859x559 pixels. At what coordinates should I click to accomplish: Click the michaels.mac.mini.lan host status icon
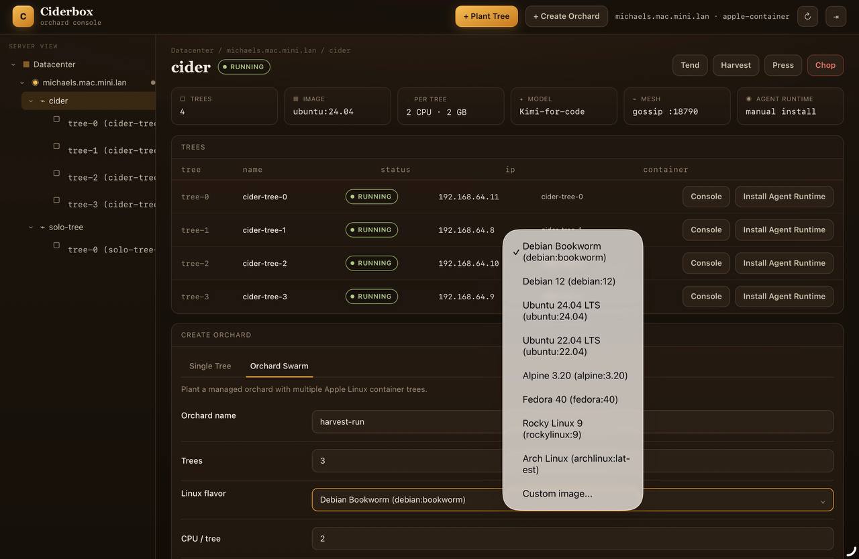[36, 83]
